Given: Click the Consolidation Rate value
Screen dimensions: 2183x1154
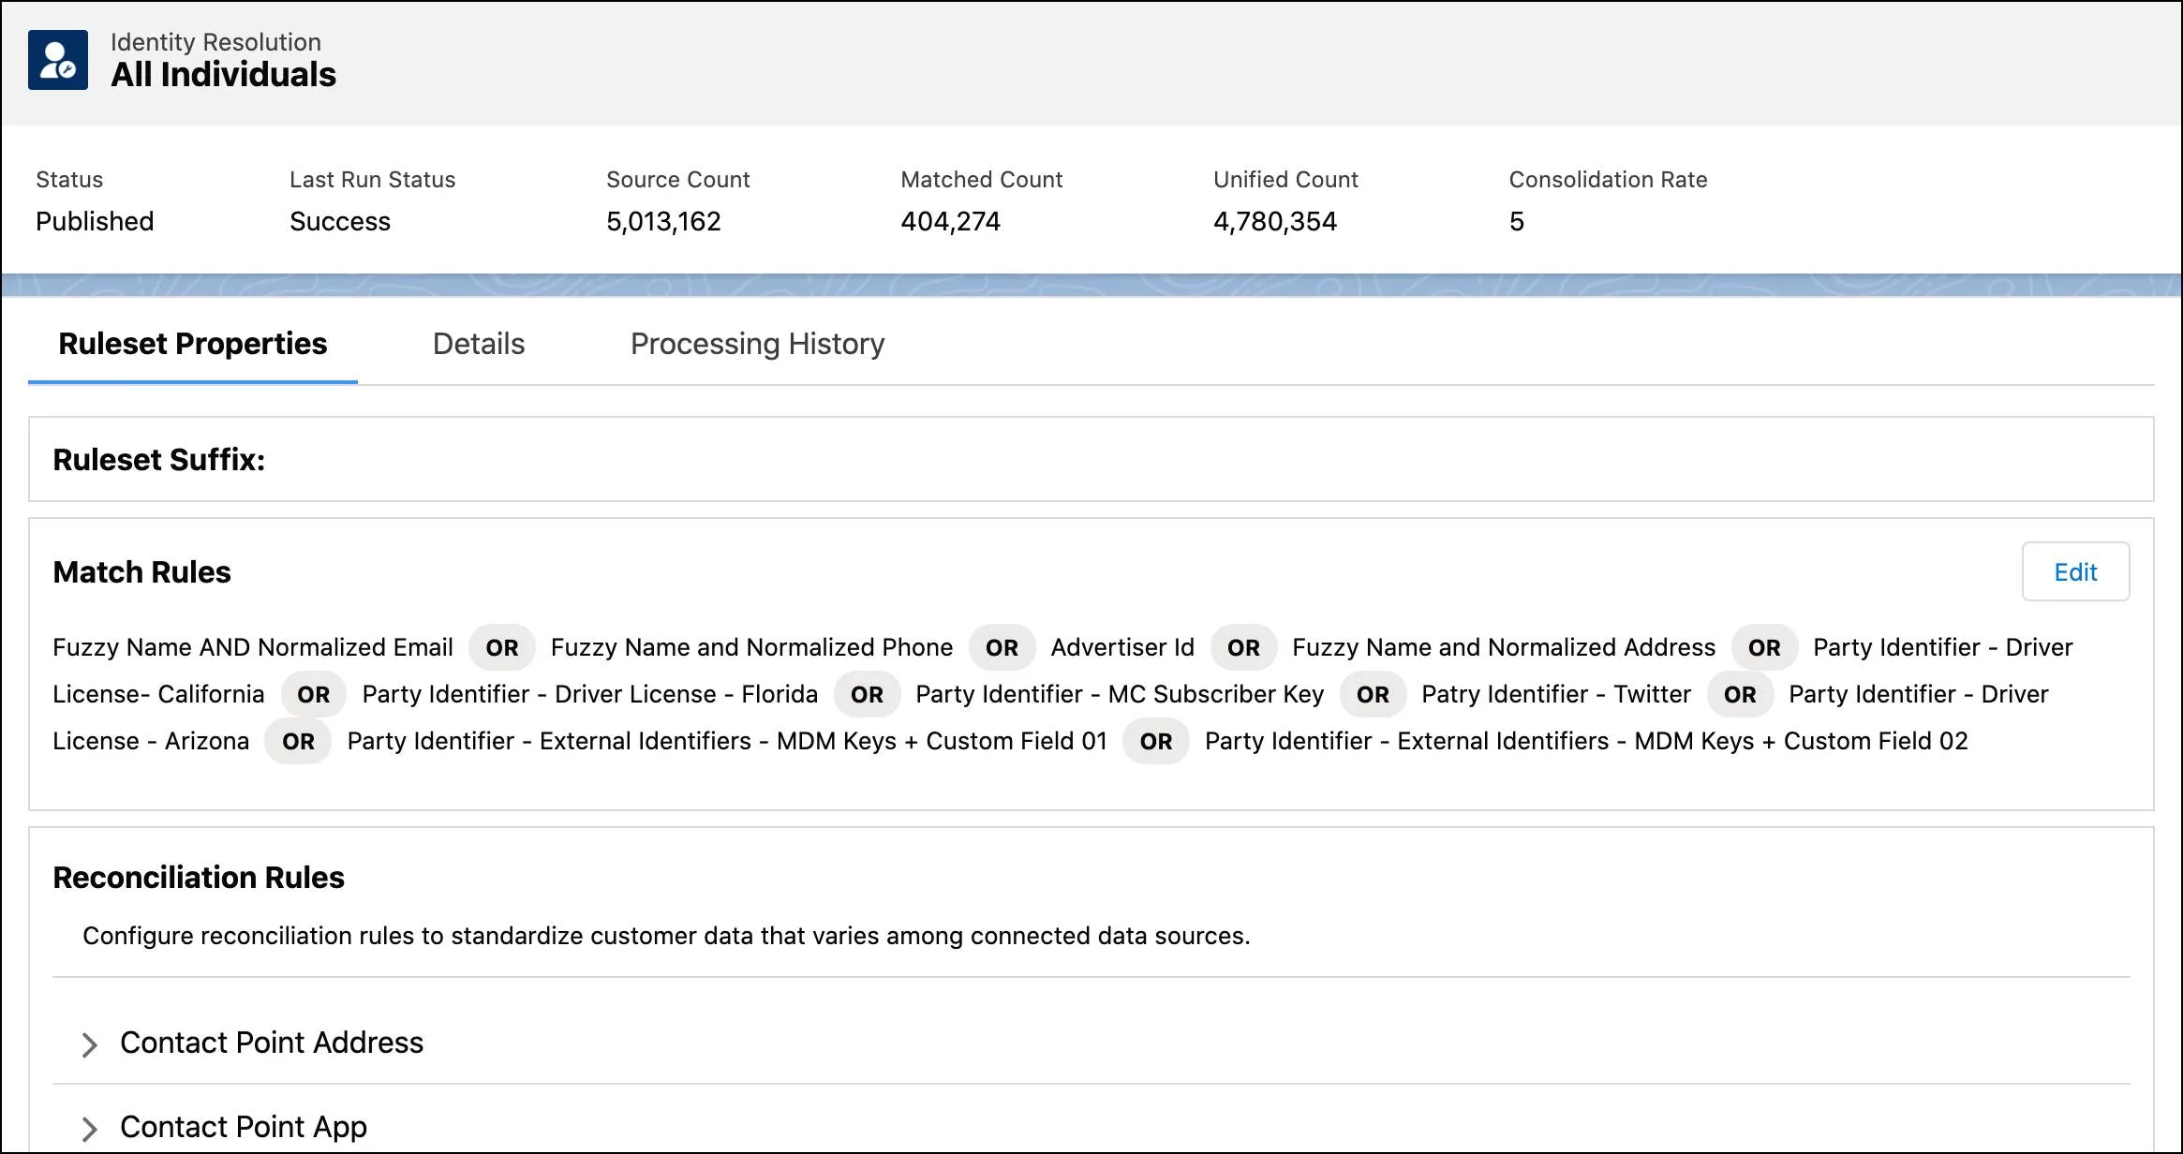Looking at the screenshot, I should coord(1517,222).
